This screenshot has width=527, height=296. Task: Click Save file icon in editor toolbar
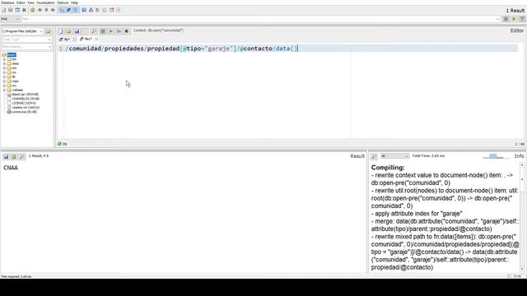click(x=77, y=31)
